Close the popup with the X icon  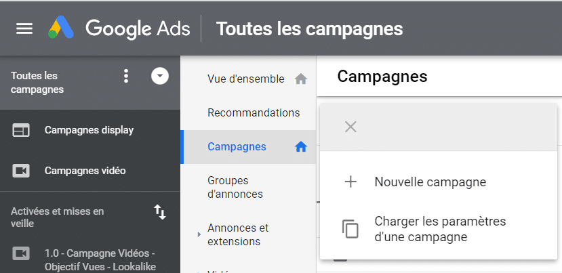(350, 127)
